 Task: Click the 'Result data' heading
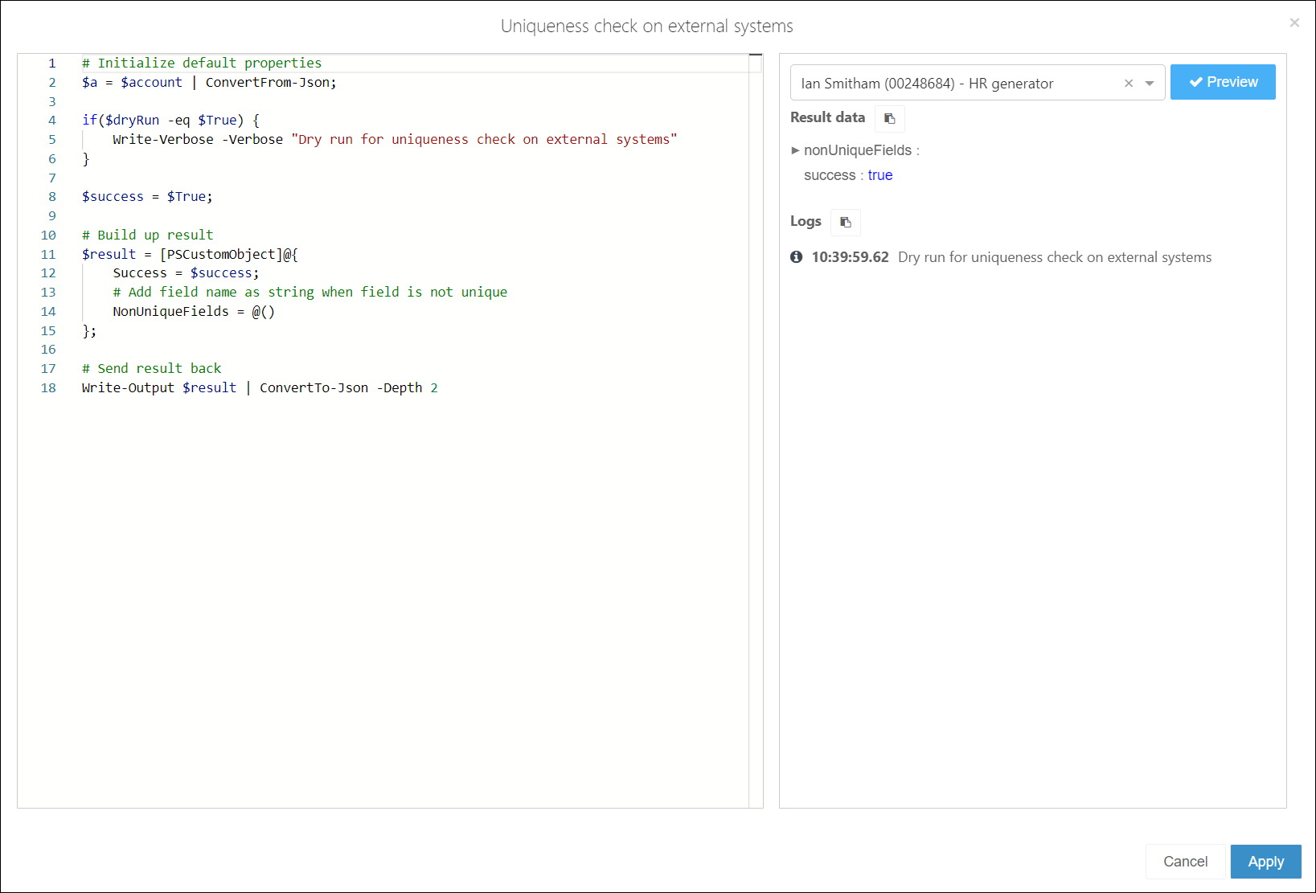click(827, 117)
